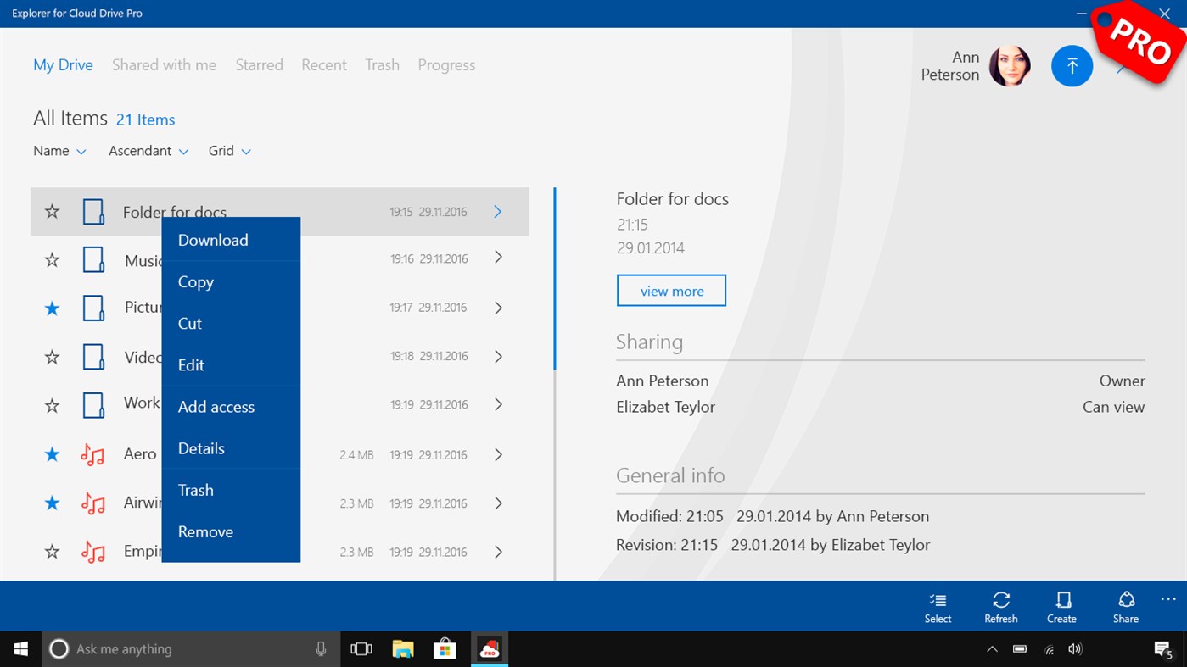
Task: Open the Create tool
Action: [x=1061, y=605]
